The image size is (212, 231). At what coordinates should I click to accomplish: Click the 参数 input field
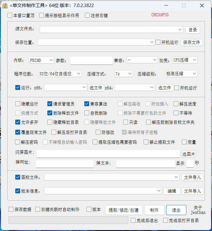[91, 61]
